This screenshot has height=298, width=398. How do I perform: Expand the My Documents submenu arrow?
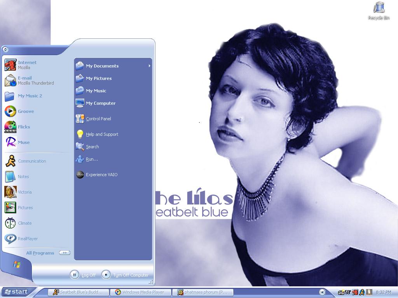150,66
